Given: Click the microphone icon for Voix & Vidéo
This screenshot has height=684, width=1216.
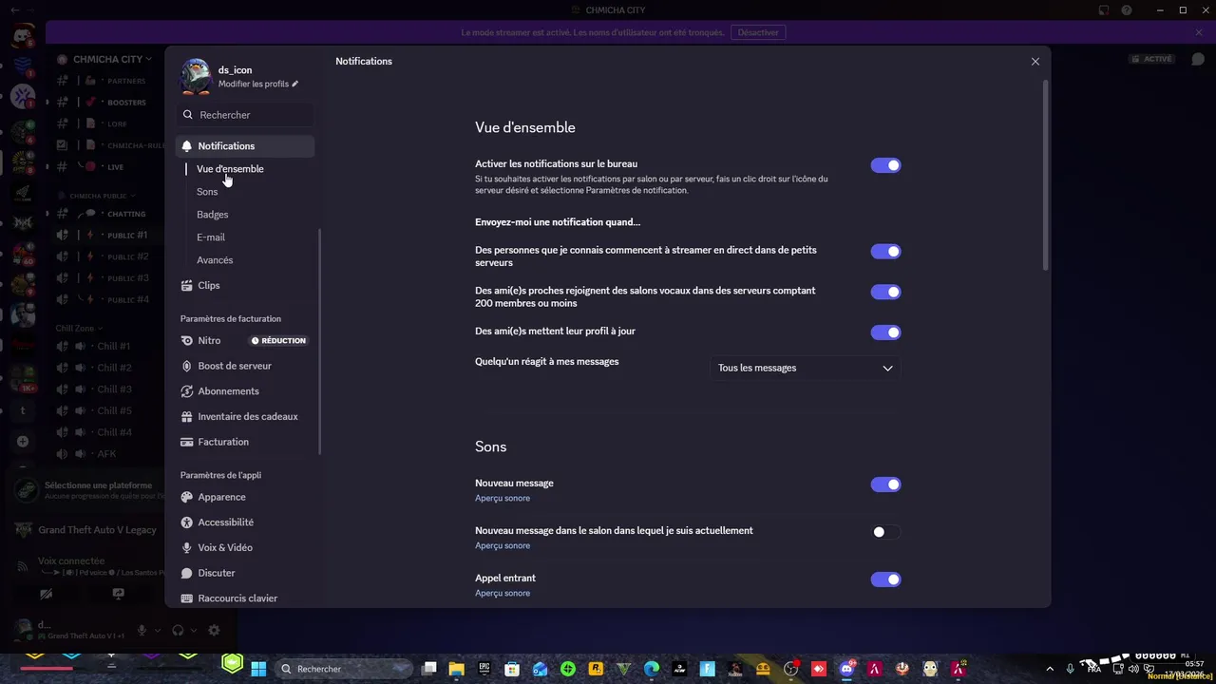Looking at the screenshot, I should [187, 547].
